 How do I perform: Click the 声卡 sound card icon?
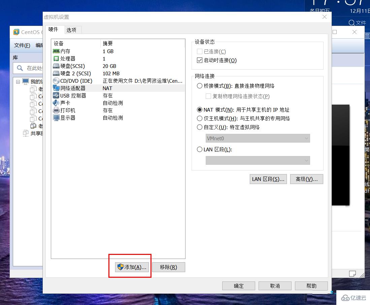pyautogui.click(x=56, y=103)
